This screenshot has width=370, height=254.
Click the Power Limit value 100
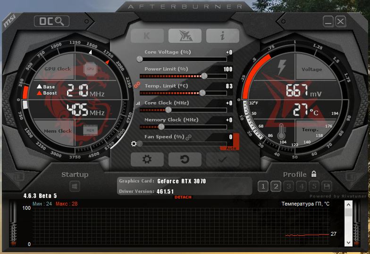[x=228, y=69]
